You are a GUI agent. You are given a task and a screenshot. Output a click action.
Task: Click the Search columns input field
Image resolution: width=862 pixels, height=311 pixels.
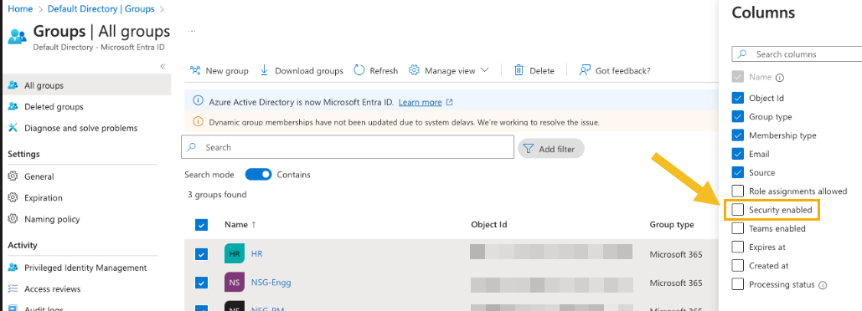[x=797, y=54]
